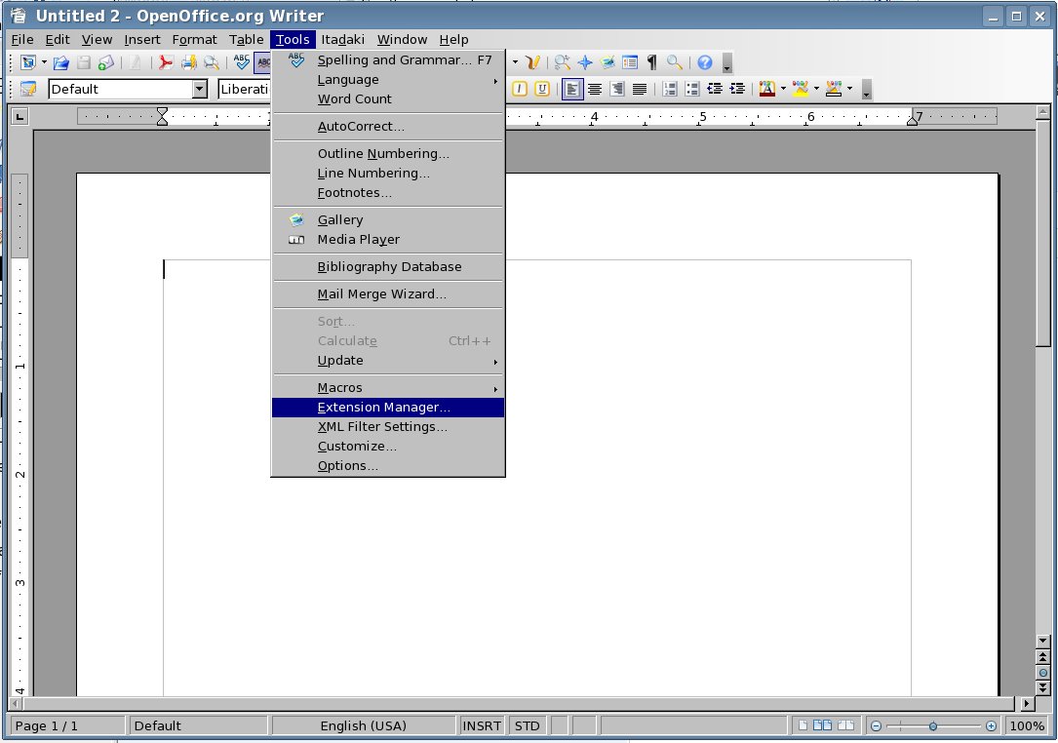Open the paragraph style Default dropdown
This screenshot has width=1058, height=743.
(x=200, y=89)
